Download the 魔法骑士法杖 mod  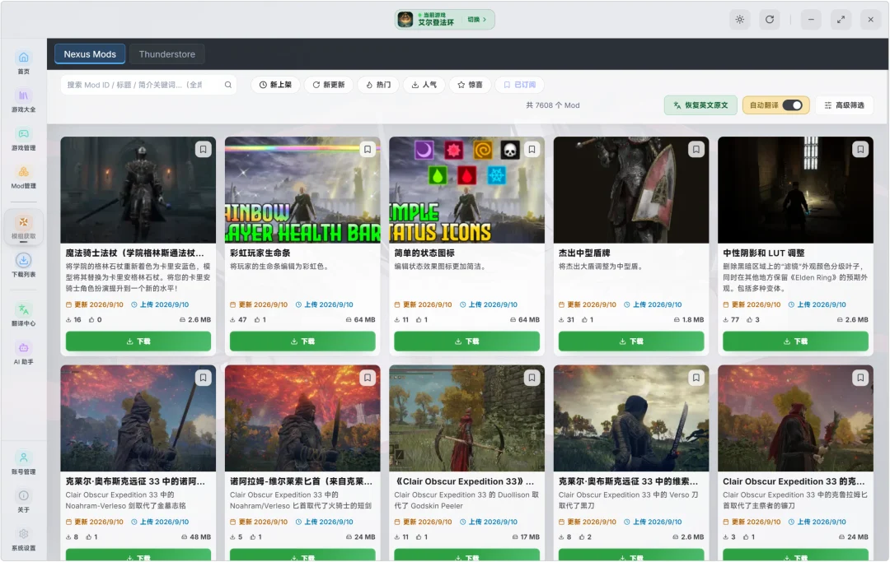click(x=138, y=341)
